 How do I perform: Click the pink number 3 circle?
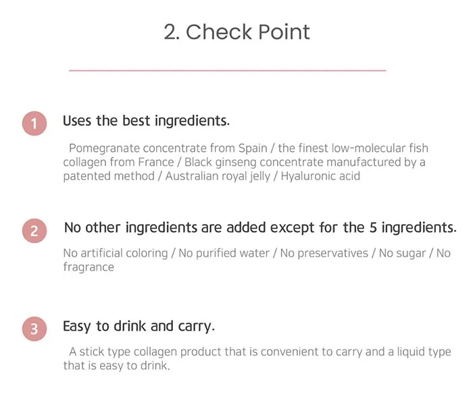pos(34,329)
